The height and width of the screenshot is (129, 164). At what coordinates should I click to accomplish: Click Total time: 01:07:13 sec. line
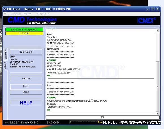[59, 107]
